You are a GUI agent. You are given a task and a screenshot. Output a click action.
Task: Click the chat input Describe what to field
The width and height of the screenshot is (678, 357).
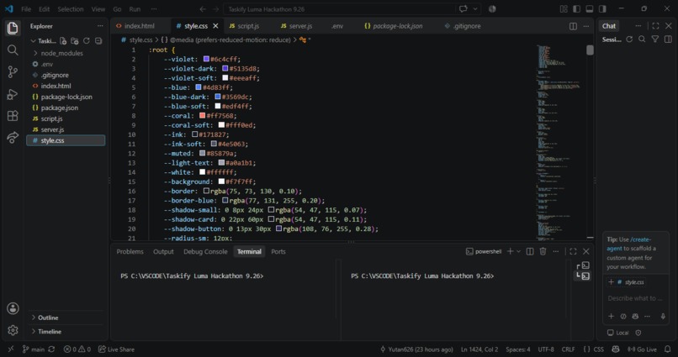(636, 298)
